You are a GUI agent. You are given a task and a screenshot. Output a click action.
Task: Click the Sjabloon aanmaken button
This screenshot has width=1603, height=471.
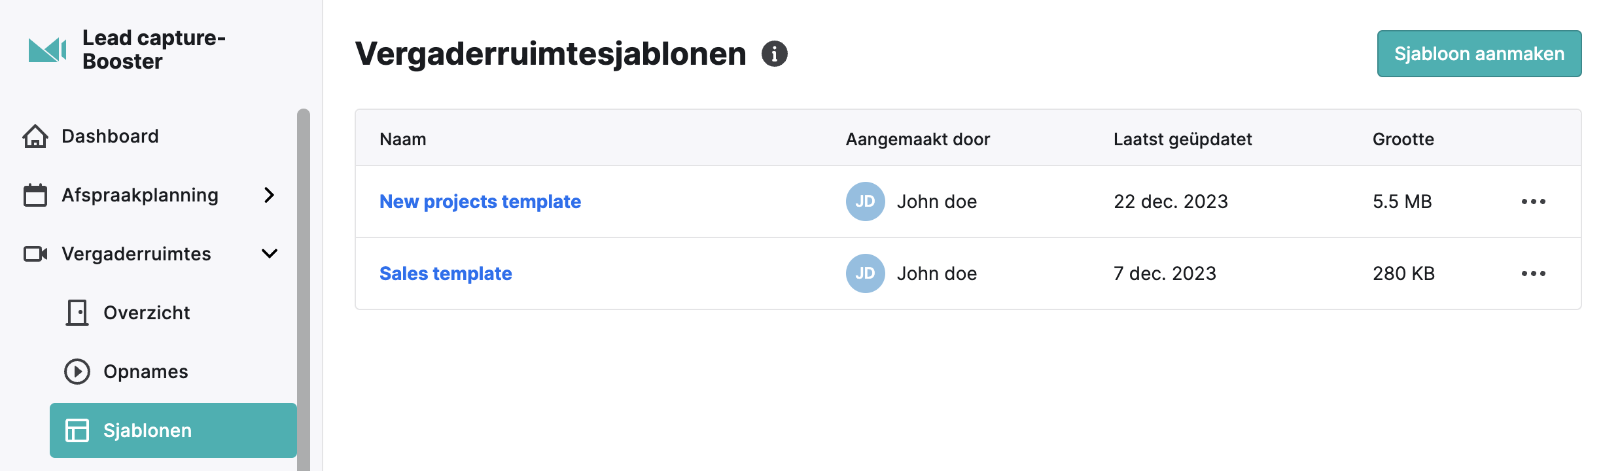[x=1479, y=54]
